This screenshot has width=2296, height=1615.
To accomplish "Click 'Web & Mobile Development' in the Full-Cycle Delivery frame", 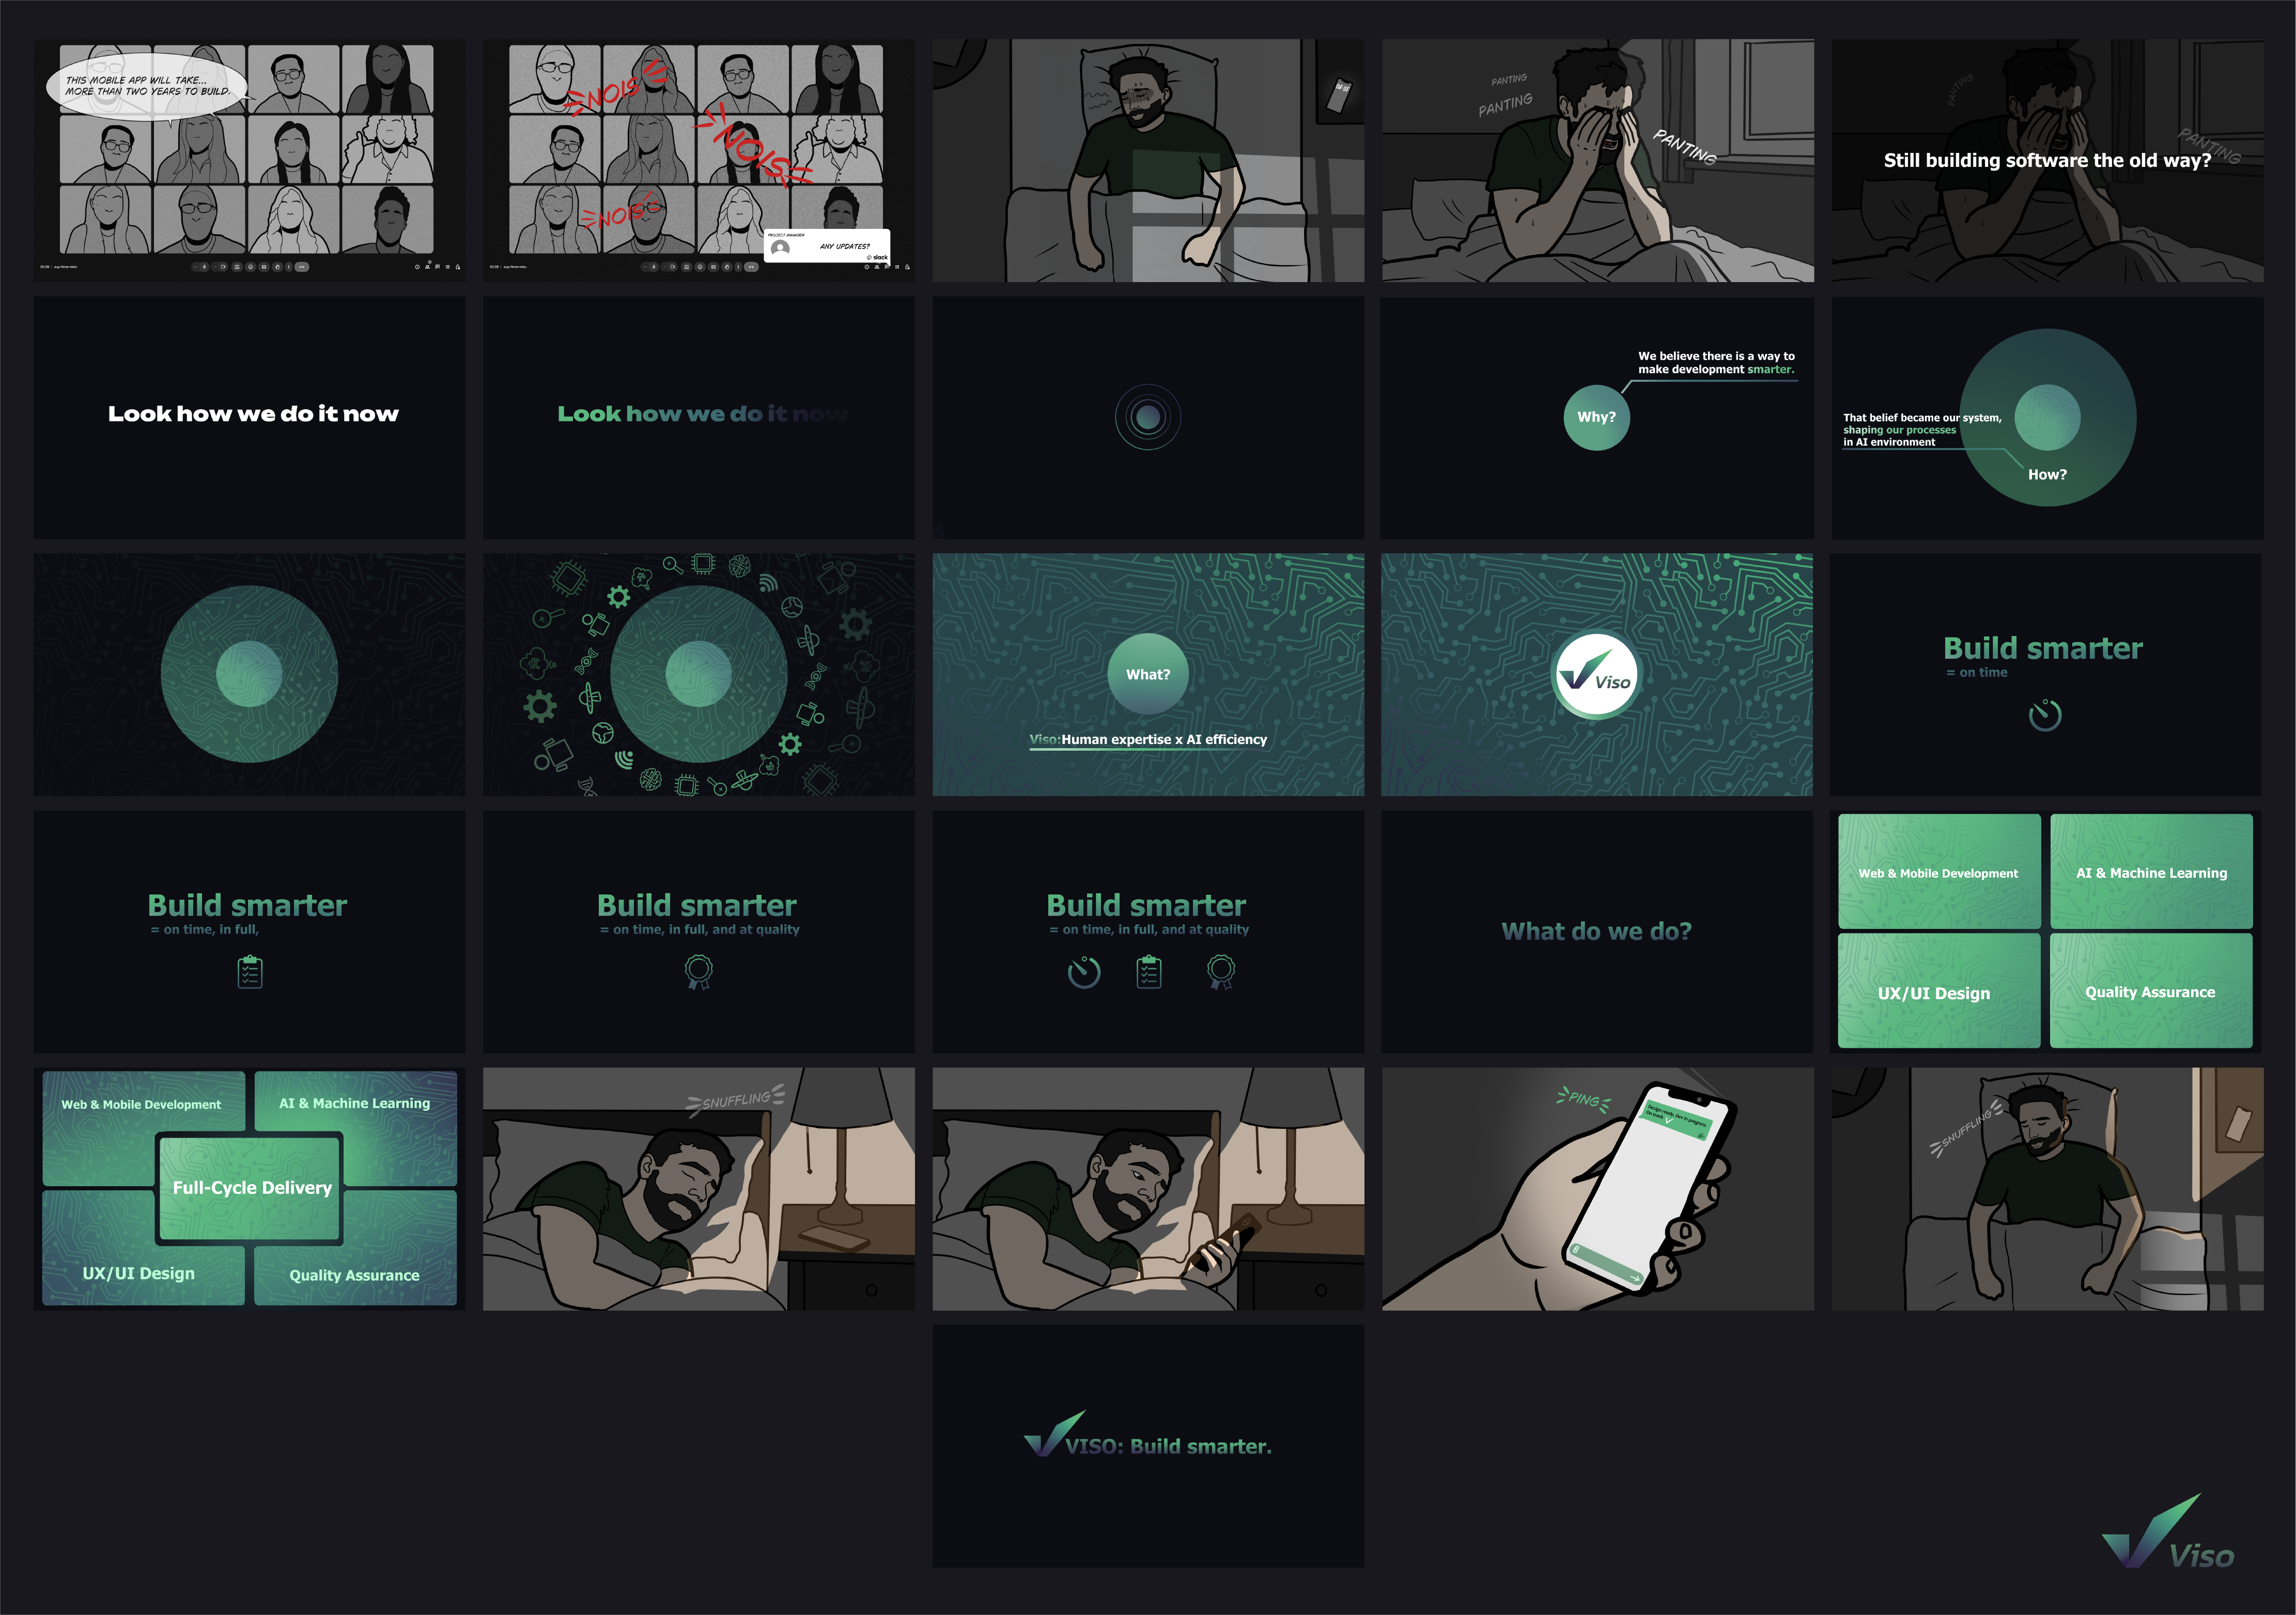I will (x=141, y=1105).
